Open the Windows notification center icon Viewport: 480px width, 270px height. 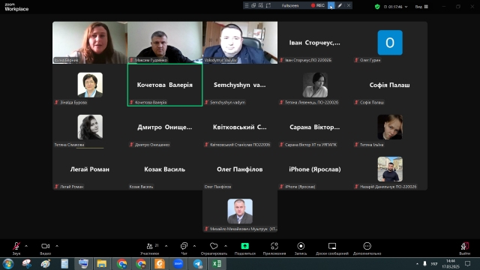[468, 263]
